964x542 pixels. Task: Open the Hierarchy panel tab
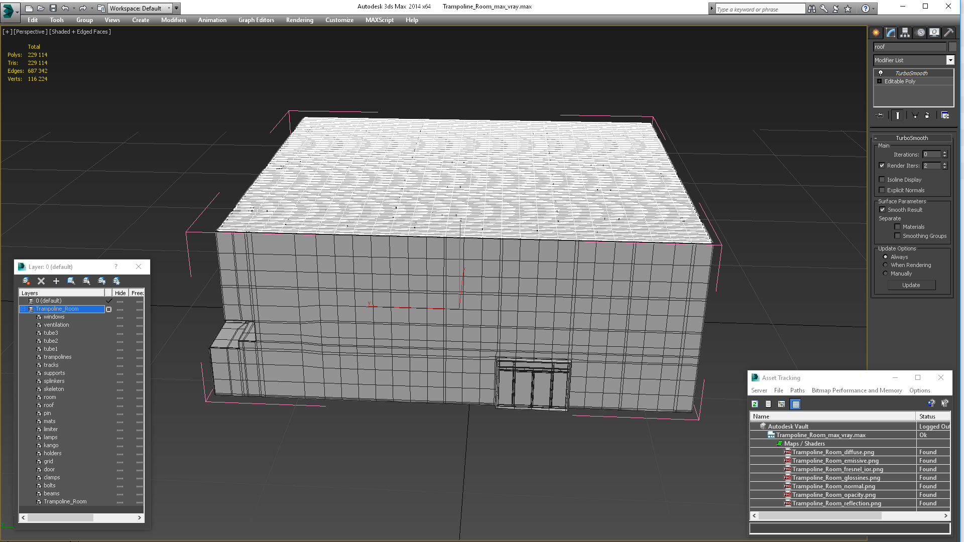coord(905,33)
